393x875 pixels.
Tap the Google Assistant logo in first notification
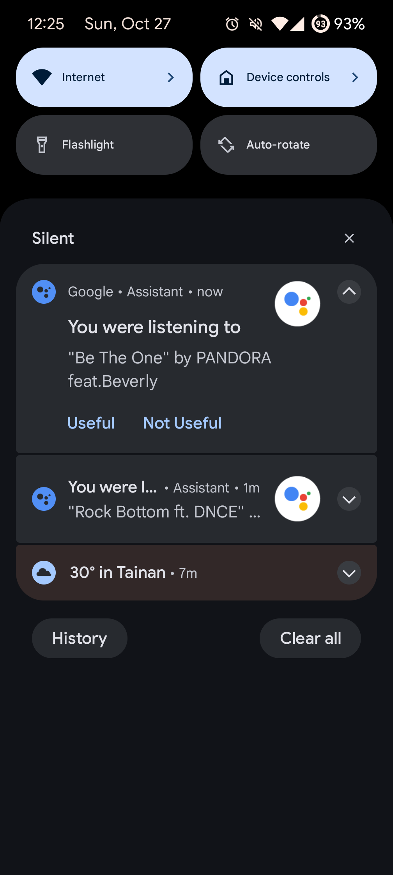297,304
